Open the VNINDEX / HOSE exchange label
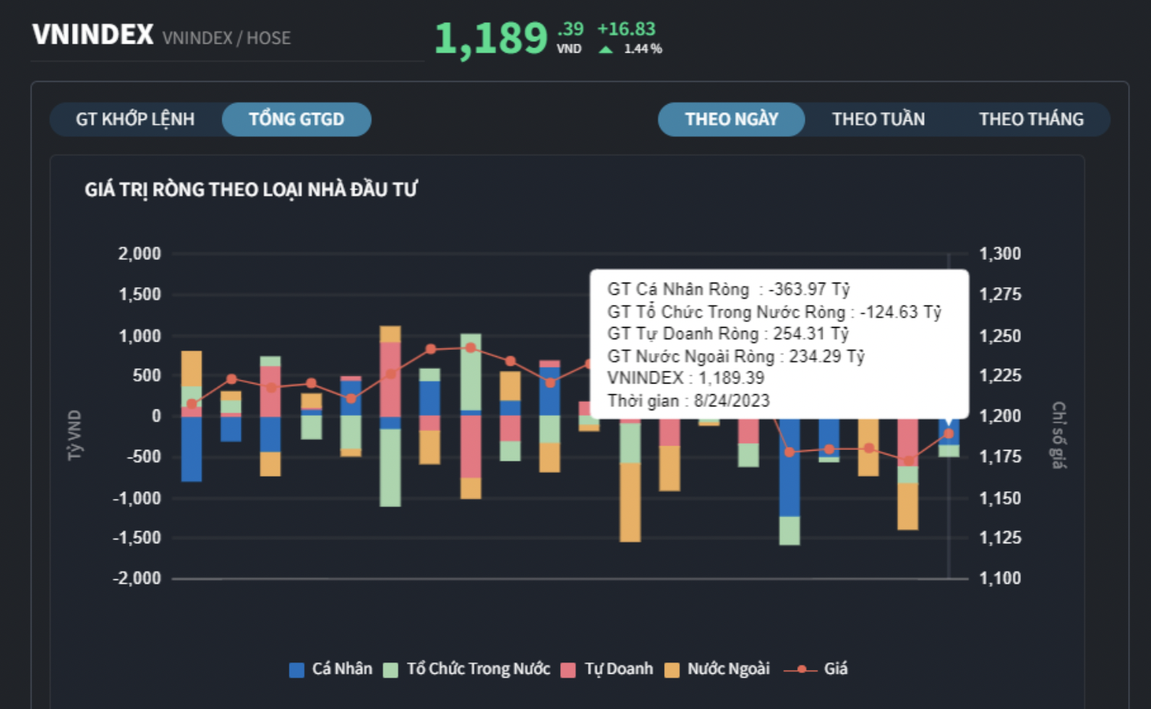Image resolution: width=1151 pixels, height=709 pixels. [226, 38]
